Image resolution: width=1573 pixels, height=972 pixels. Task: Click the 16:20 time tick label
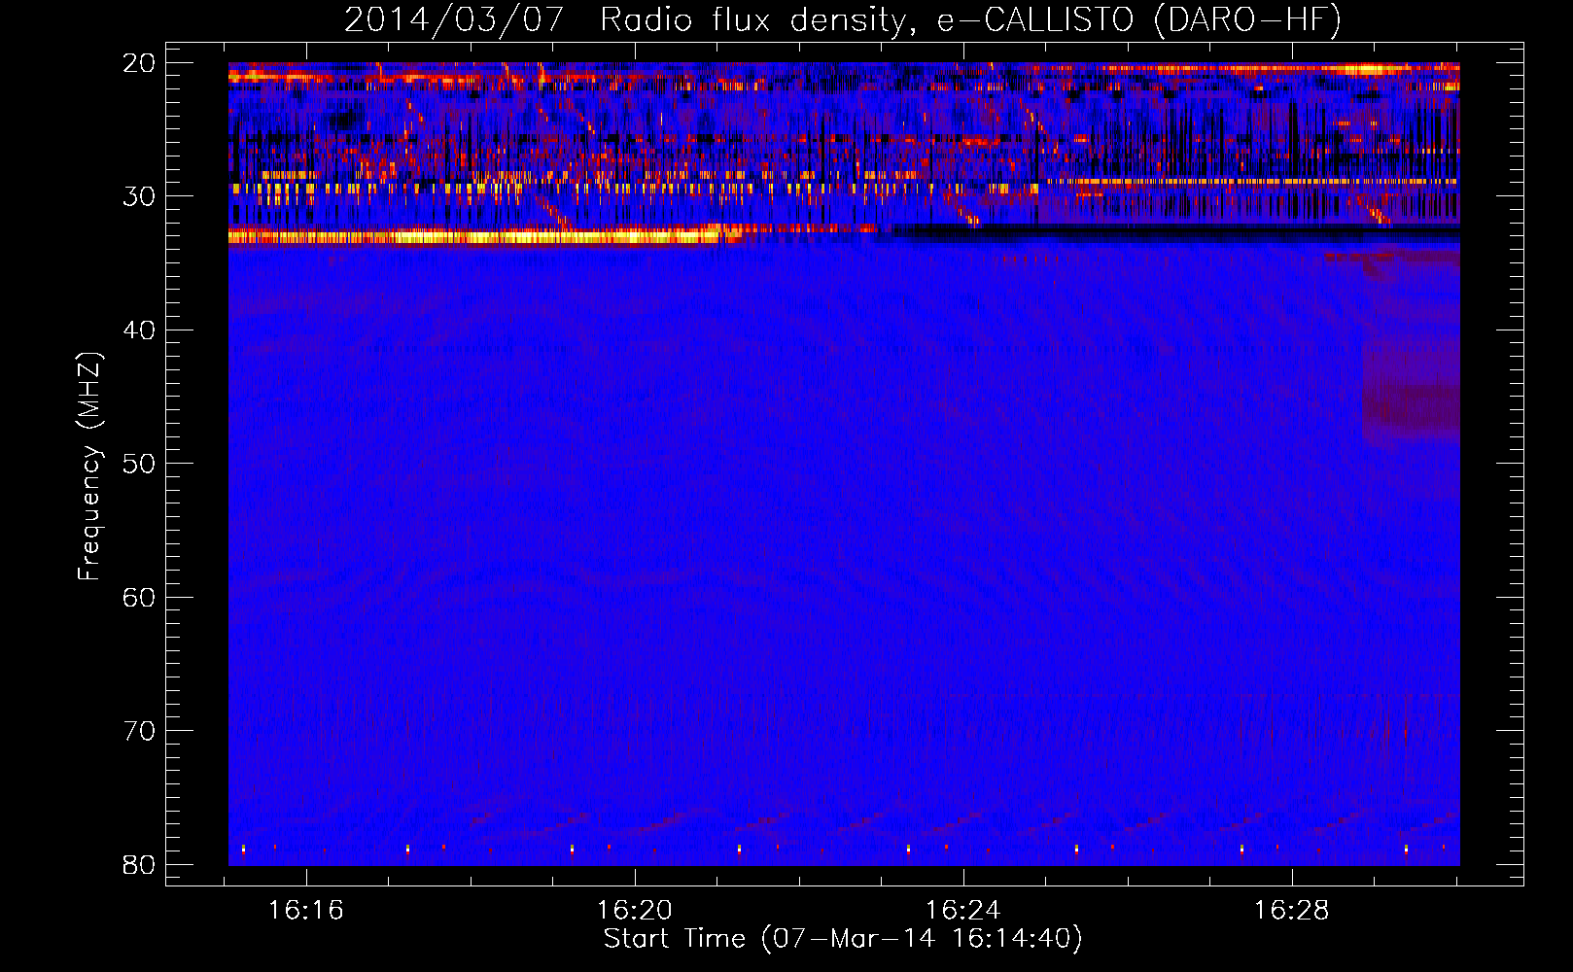coord(635,911)
